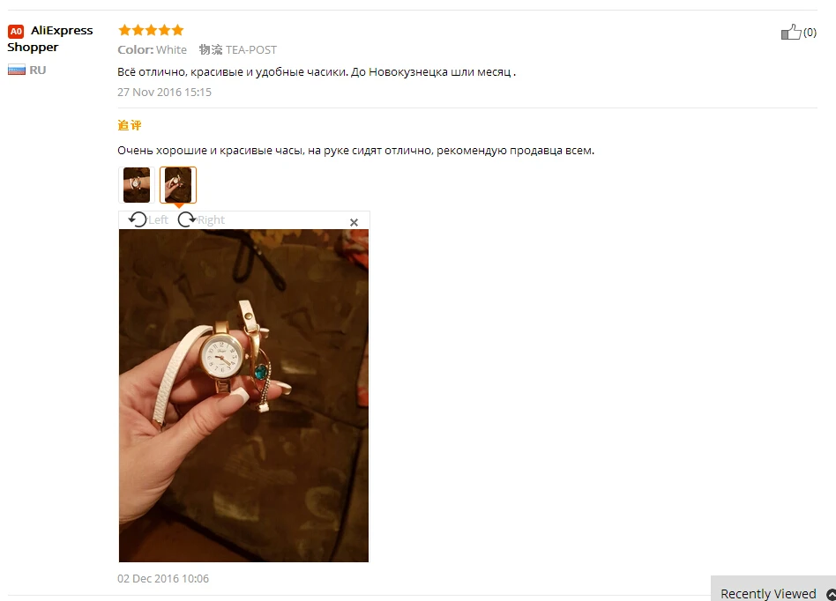836x601 pixels.
Task: Rotate the photo left with the counterclockwise arrow
Action: 138,219
